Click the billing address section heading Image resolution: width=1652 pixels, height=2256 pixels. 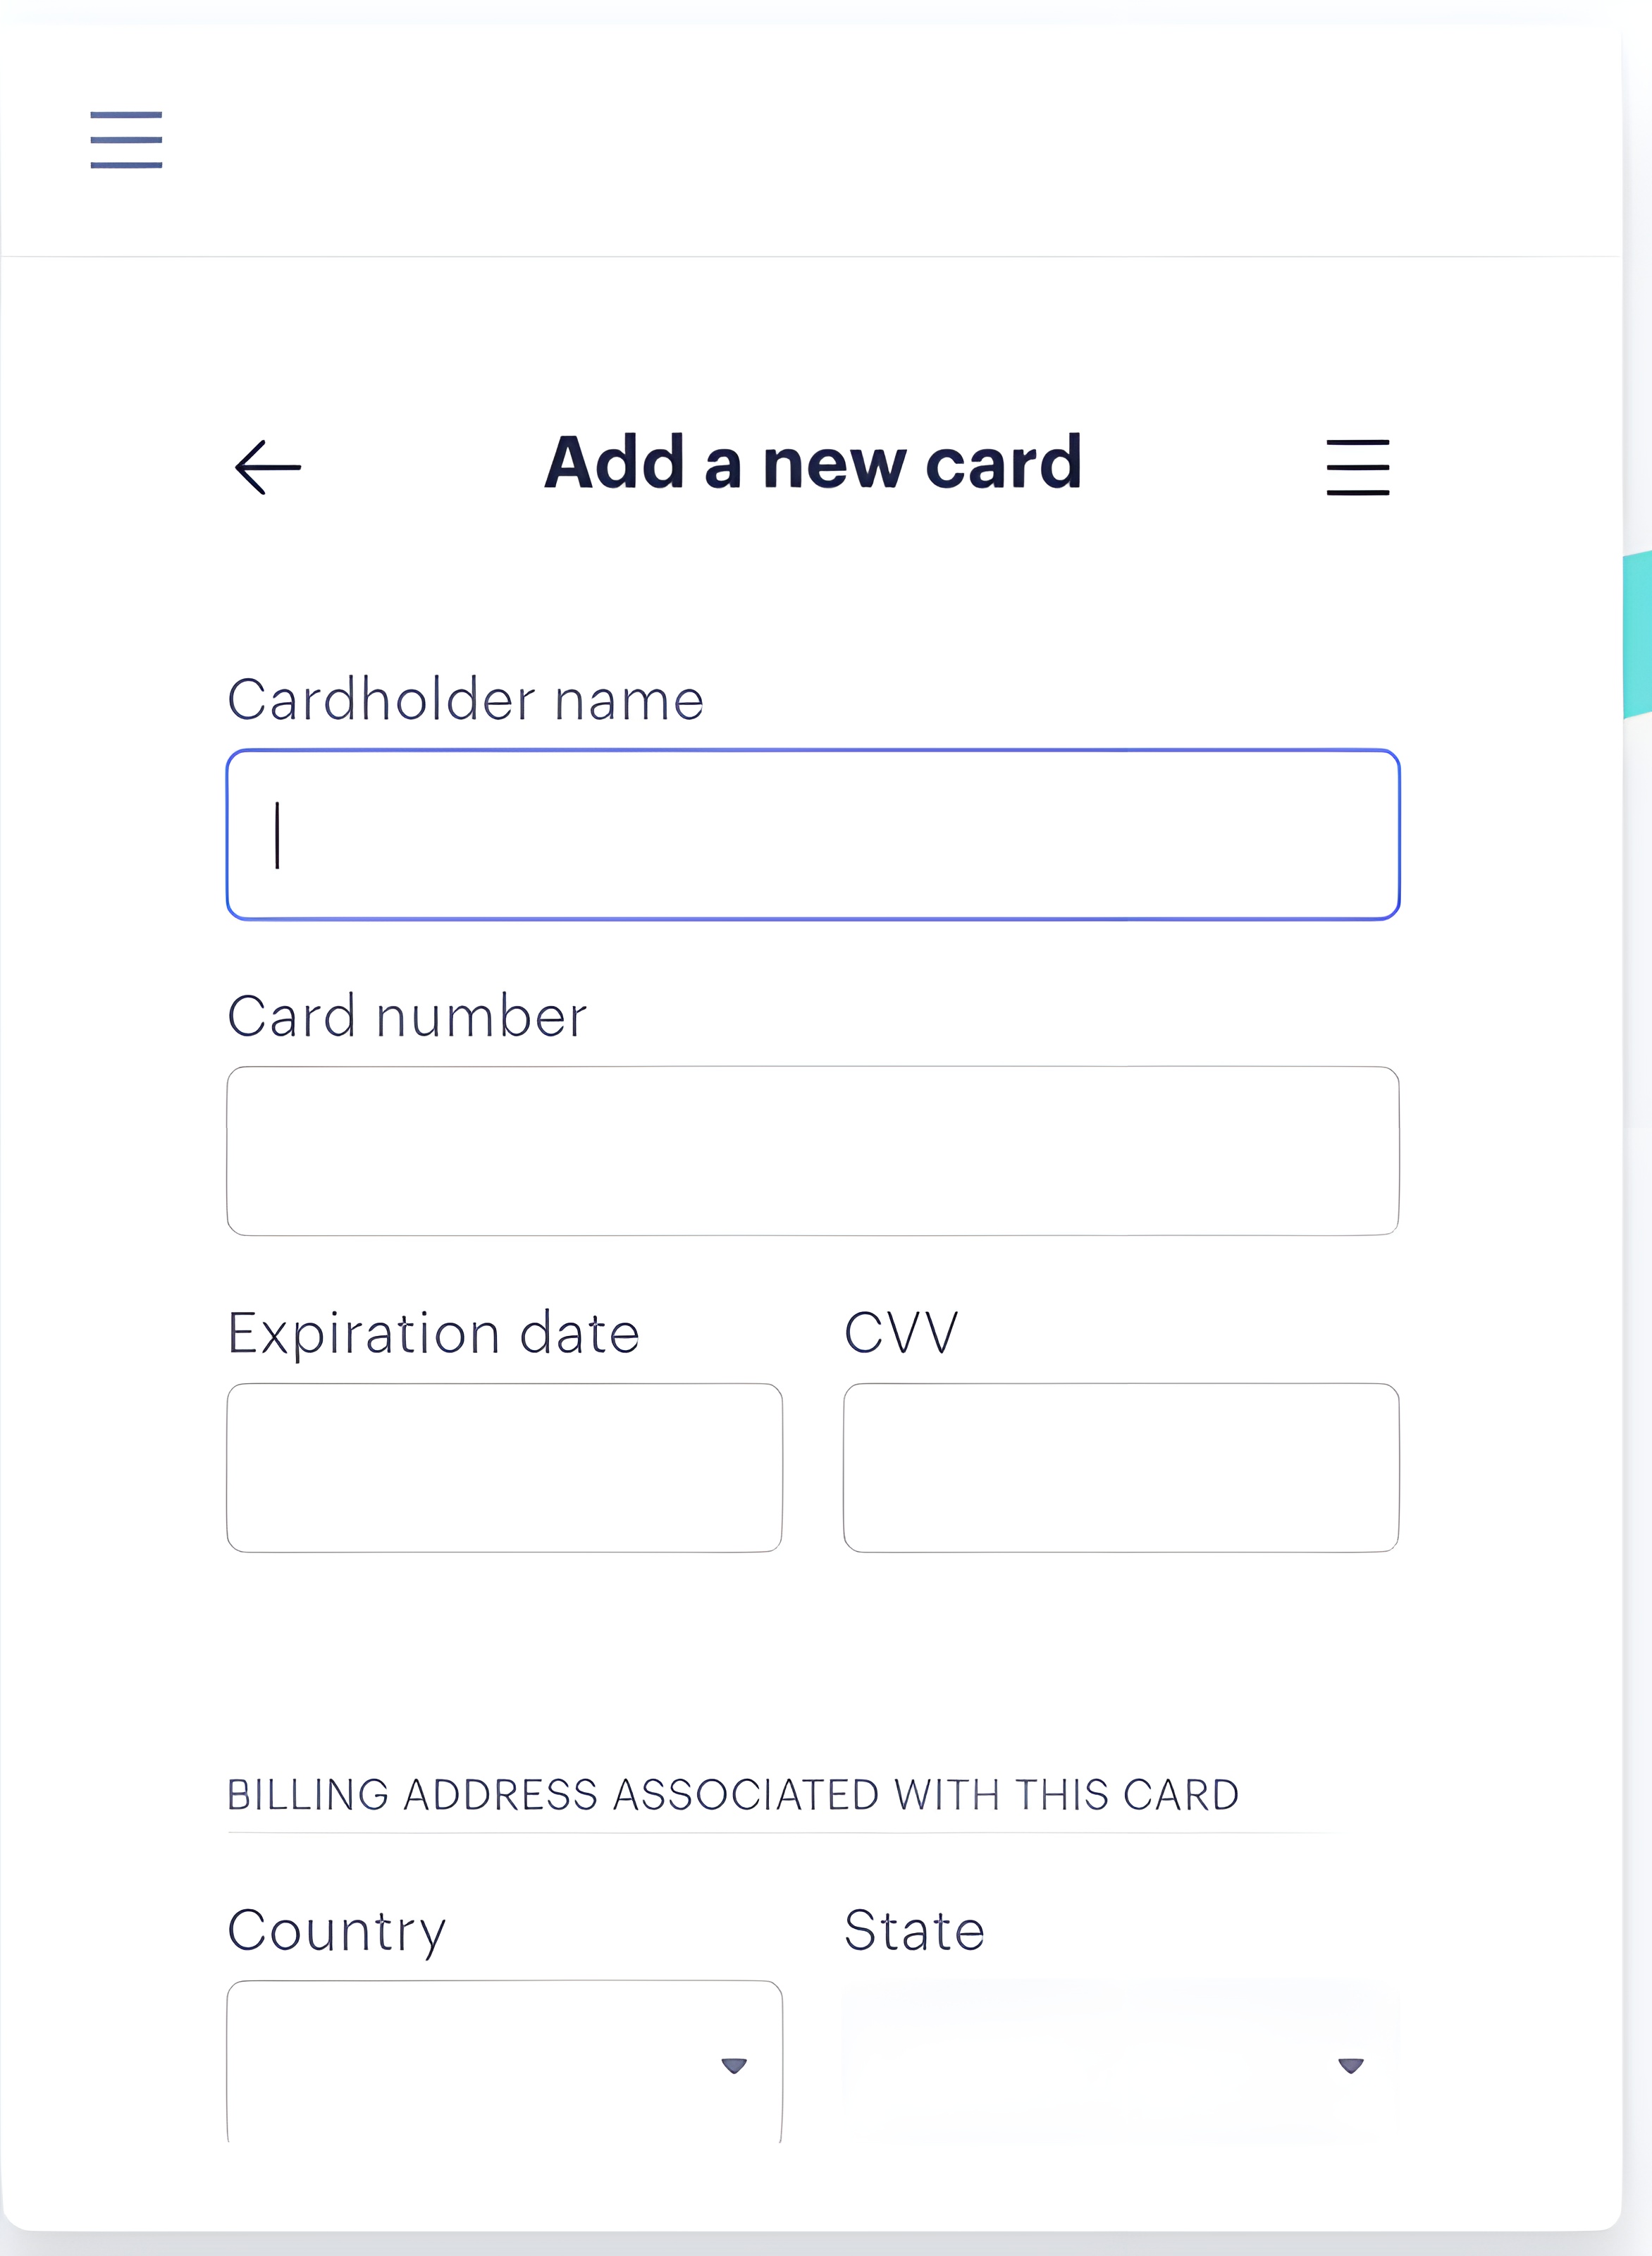pyautogui.click(x=733, y=1795)
